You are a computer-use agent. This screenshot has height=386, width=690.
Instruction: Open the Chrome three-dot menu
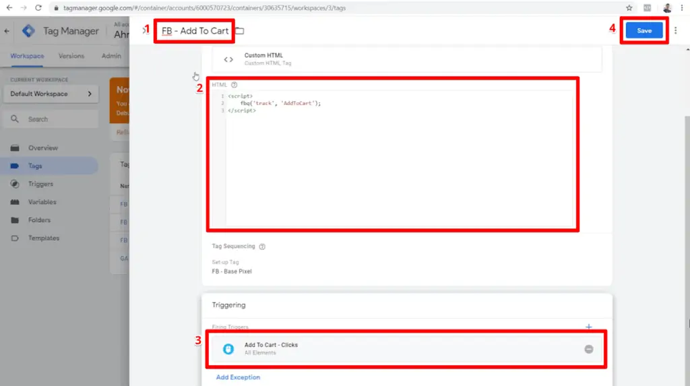[682, 7]
